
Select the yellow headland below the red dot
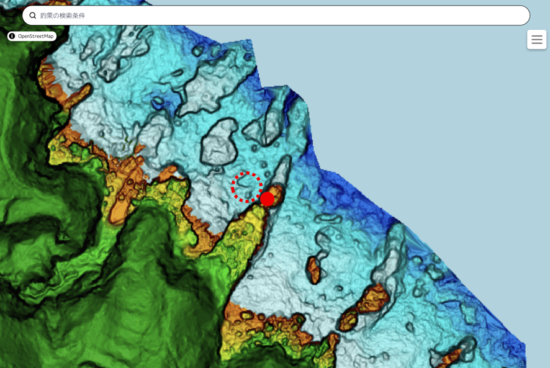(243, 231)
